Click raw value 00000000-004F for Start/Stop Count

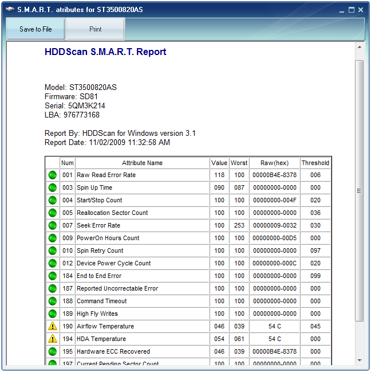click(x=275, y=200)
